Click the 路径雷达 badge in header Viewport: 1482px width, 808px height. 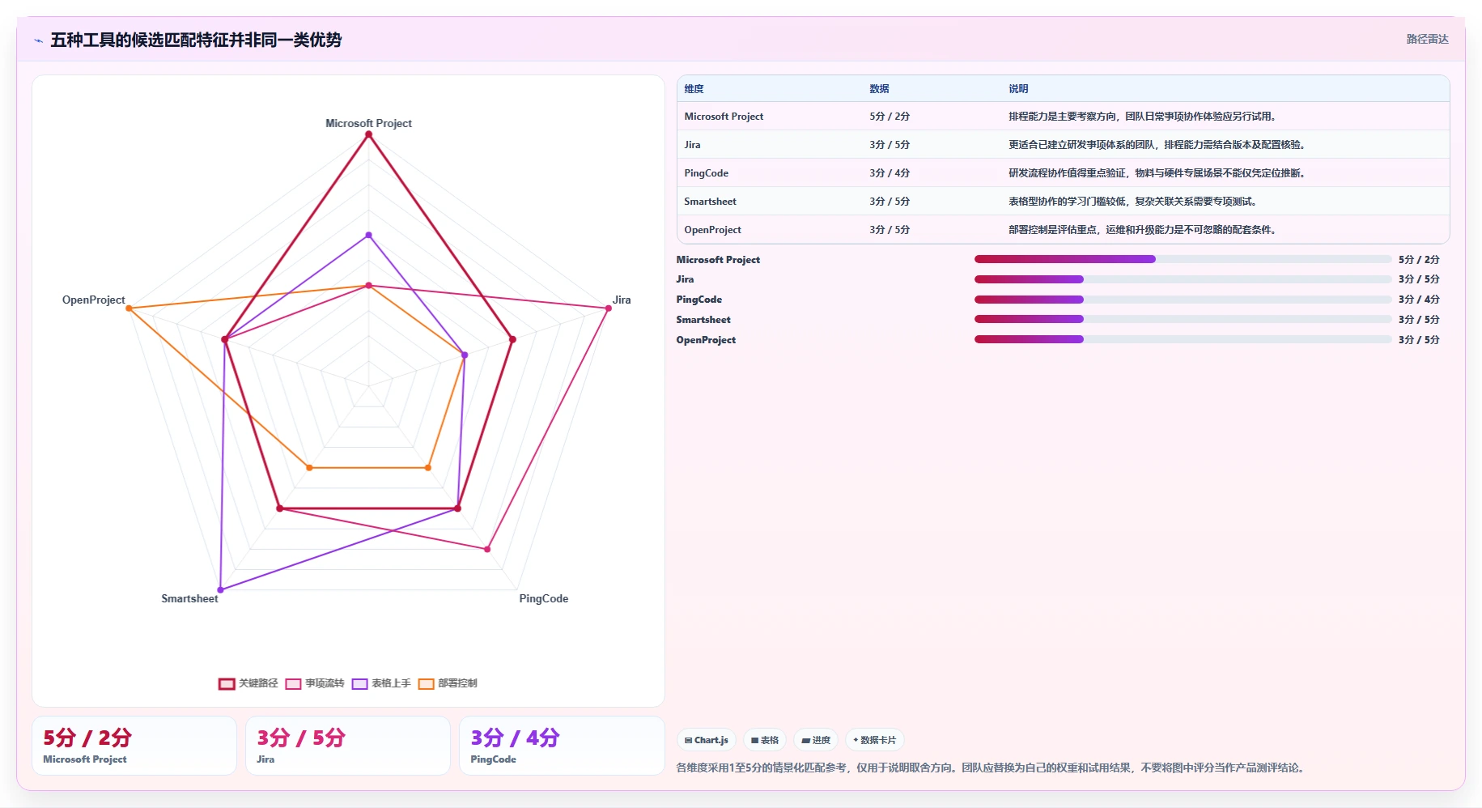coord(1427,39)
